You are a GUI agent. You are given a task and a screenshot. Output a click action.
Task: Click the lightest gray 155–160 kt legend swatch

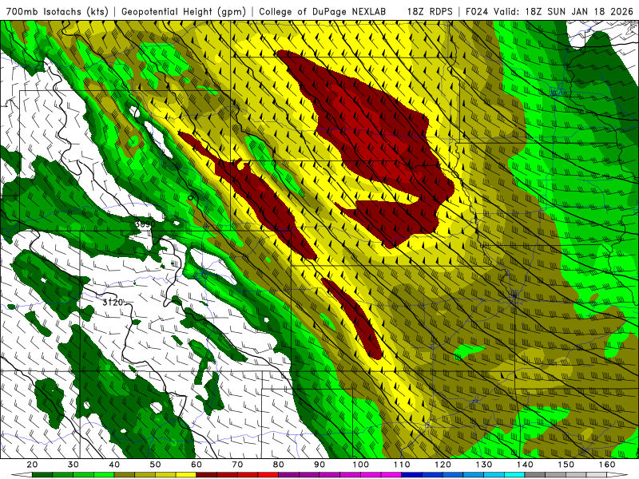tap(596, 475)
